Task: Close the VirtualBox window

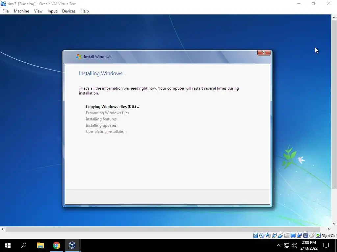Action: (x=329, y=4)
